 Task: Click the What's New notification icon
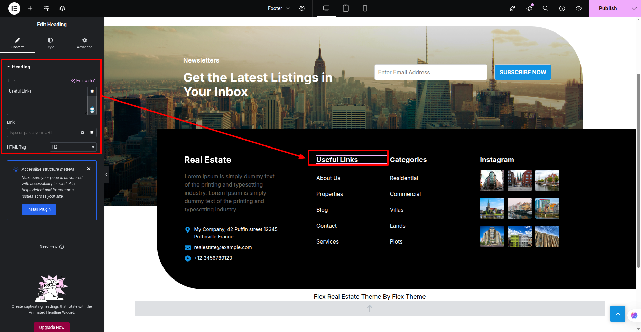[529, 8]
